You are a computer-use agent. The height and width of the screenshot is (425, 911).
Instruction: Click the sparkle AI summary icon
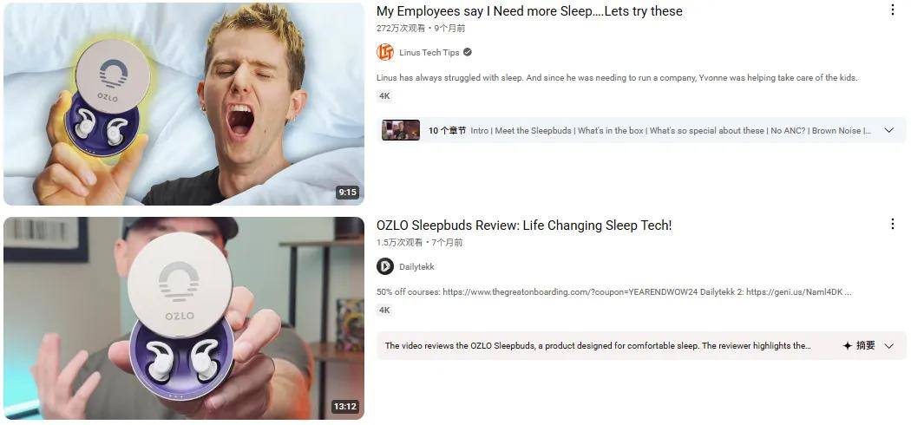pyautogui.click(x=847, y=345)
